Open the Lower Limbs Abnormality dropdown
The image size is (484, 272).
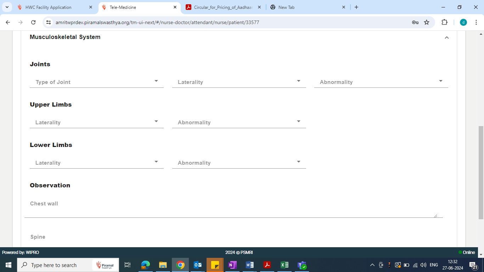[x=239, y=163]
